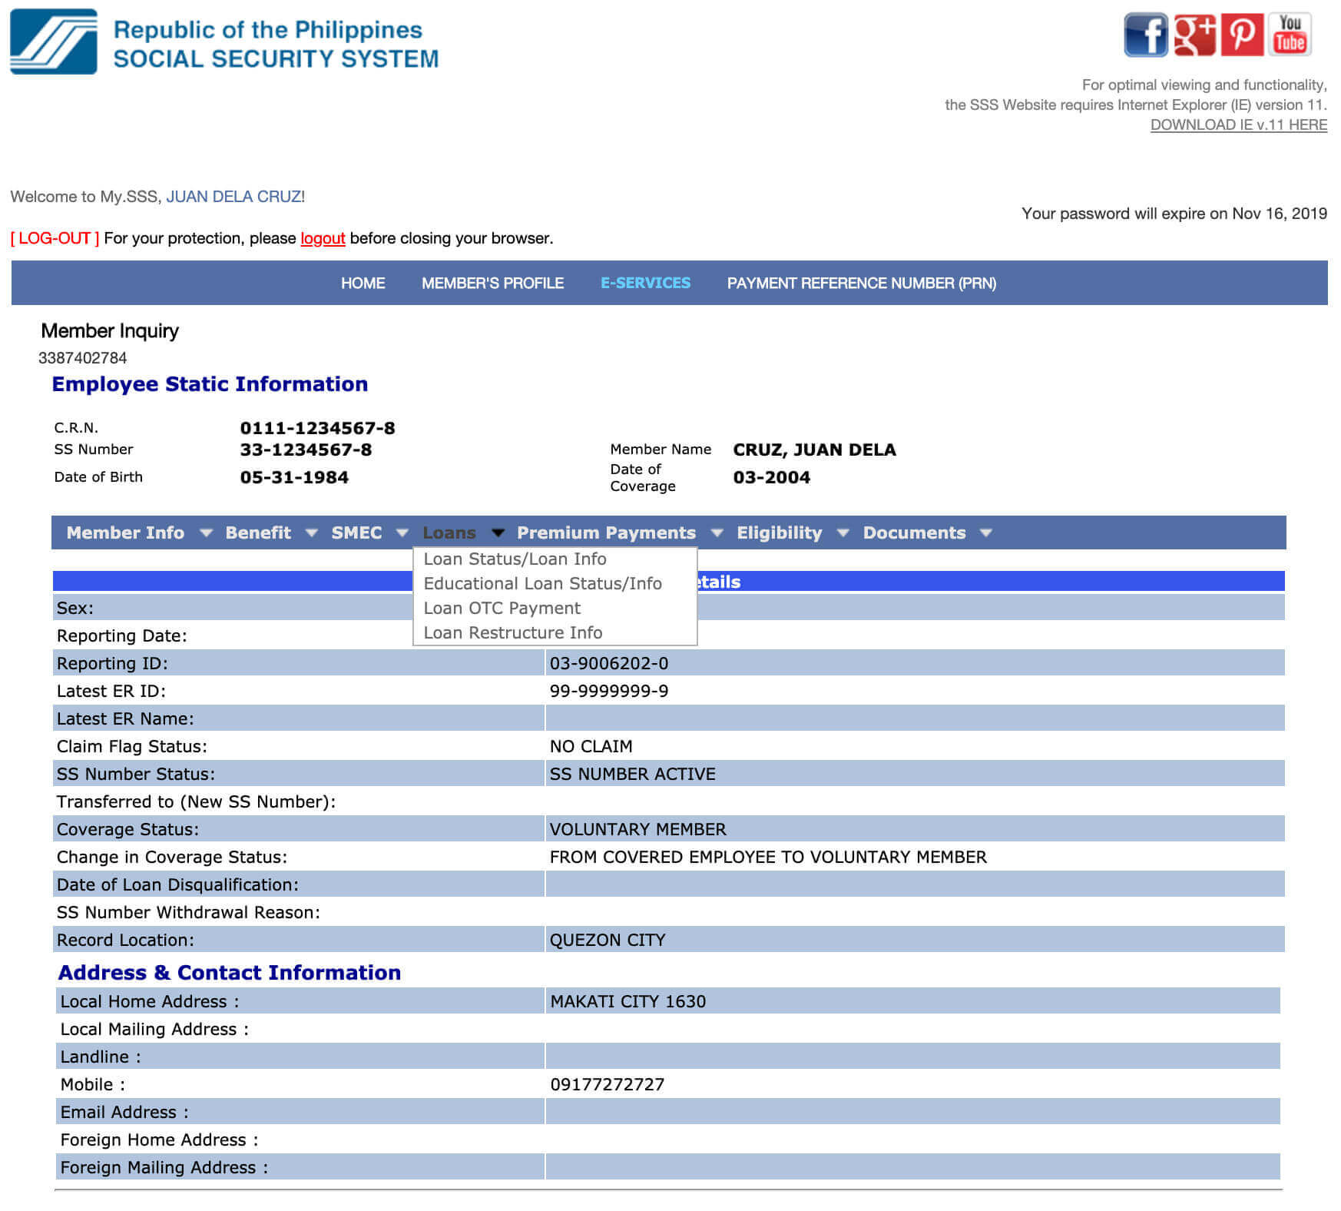Open the SSS Facebook page icon

tap(1145, 35)
